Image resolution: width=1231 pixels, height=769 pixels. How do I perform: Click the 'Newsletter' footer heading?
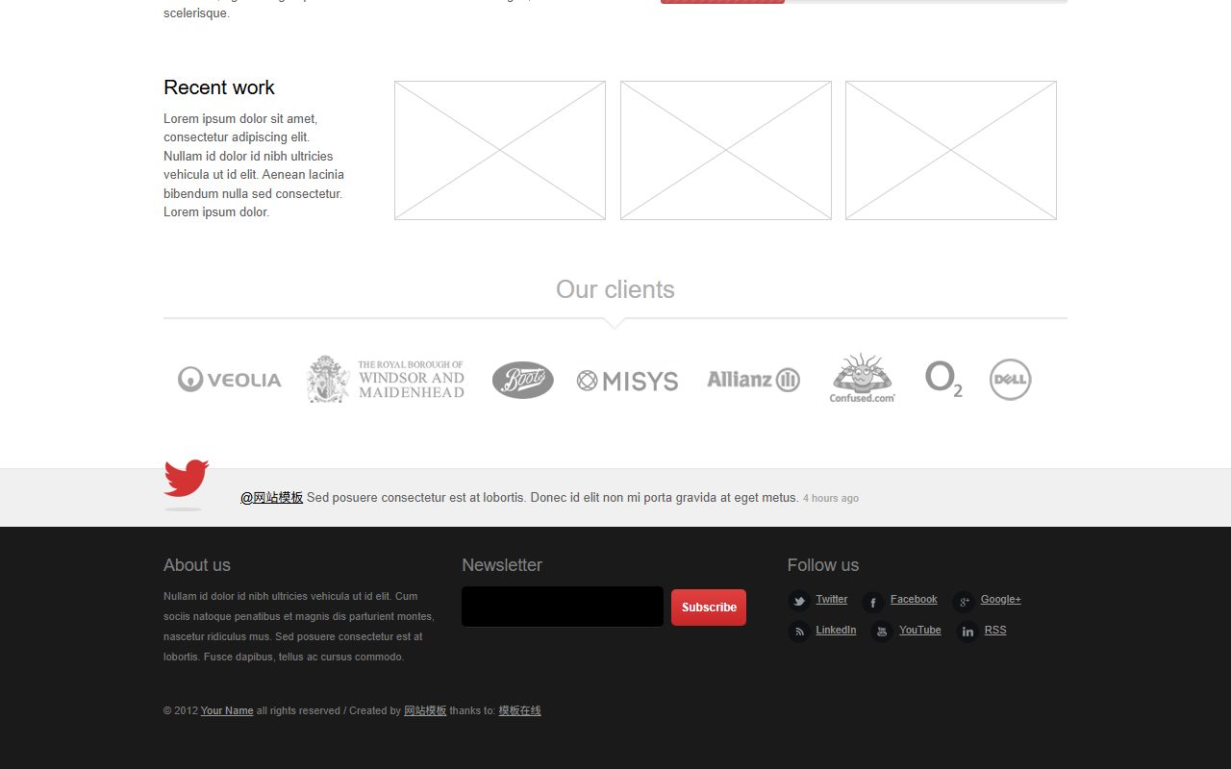(502, 565)
